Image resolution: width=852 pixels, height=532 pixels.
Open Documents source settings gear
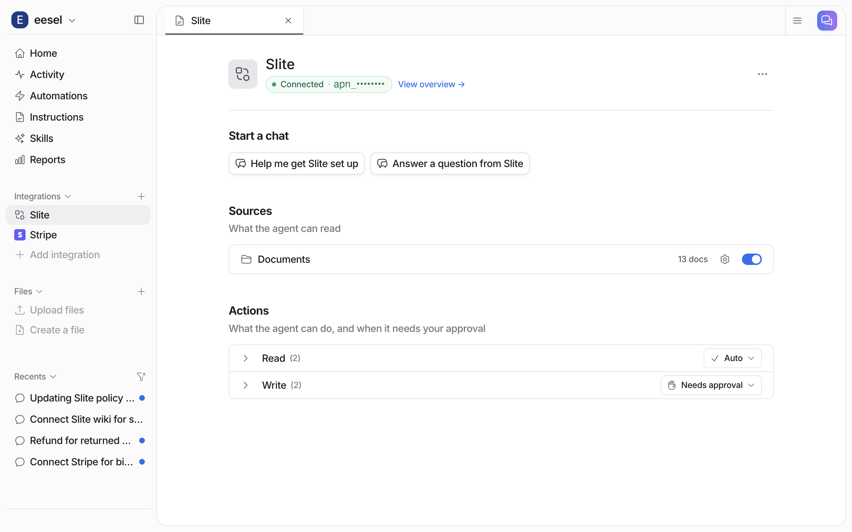coord(725,259)
